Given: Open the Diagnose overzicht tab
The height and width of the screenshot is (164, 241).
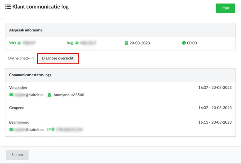Looking at the screenshot, I should pos(58,58).
